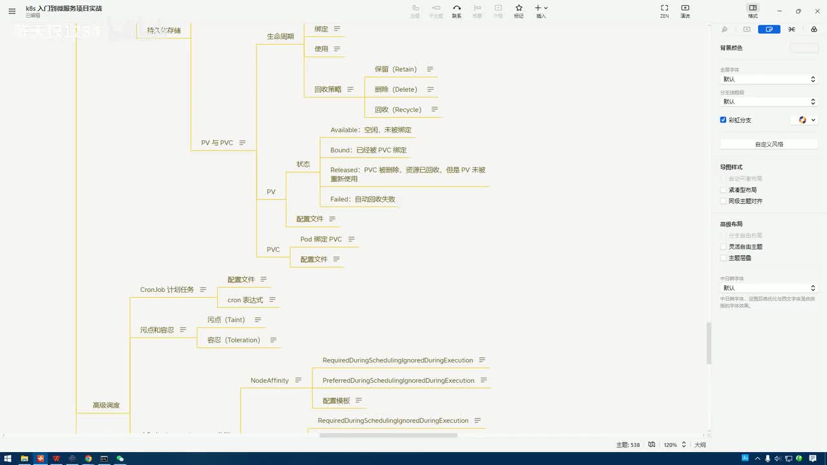This screenshot has width=827, height=465.
Task: Open note icon beside 容忍 (Toleration)
Action: pos(273,340)
